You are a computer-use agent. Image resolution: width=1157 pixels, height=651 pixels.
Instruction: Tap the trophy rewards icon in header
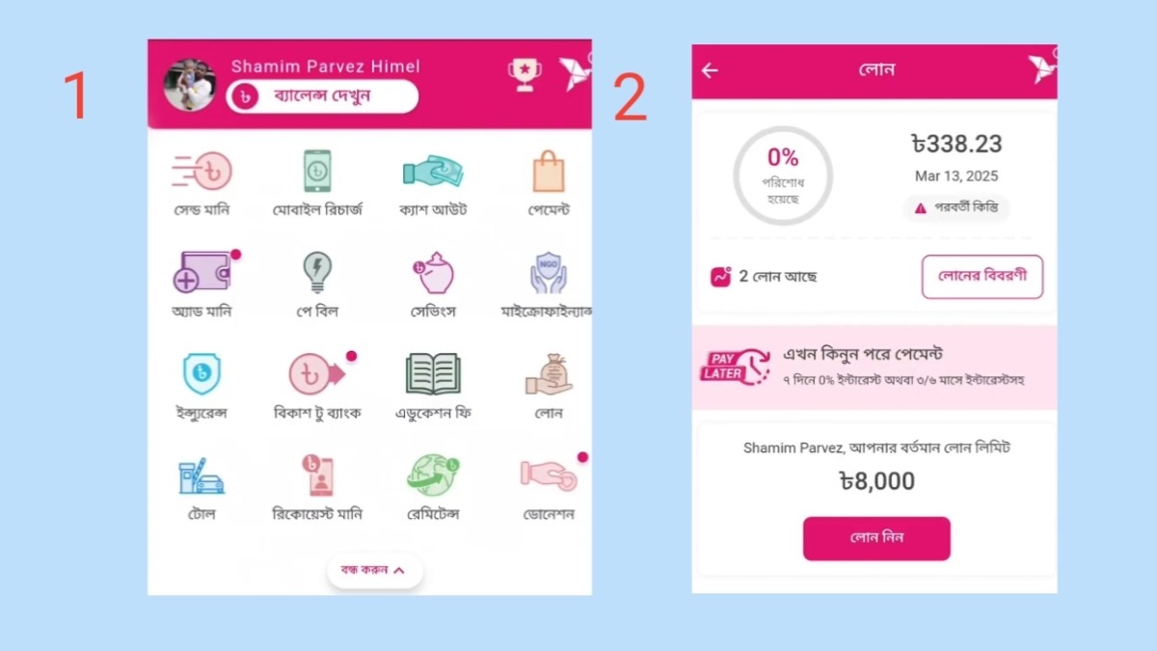point(524,75)
